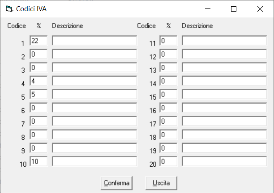This screenshot has height=193, width=274.
Task: Select the percentage field for code 1
Action: [39, 41]
